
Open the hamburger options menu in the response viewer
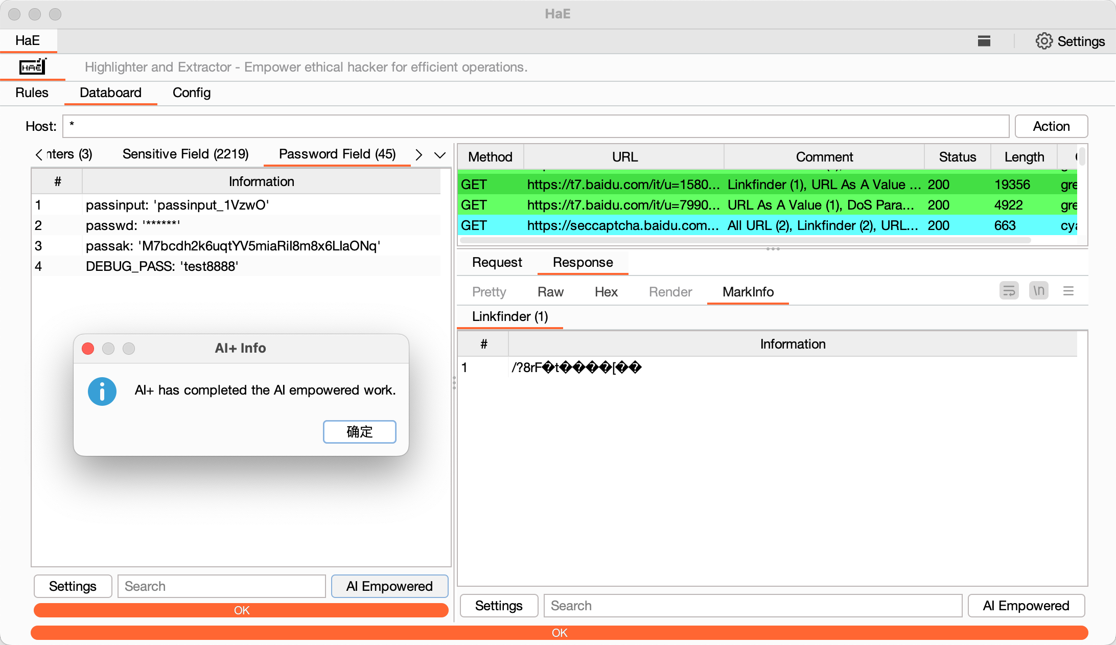pos(1068,291)
